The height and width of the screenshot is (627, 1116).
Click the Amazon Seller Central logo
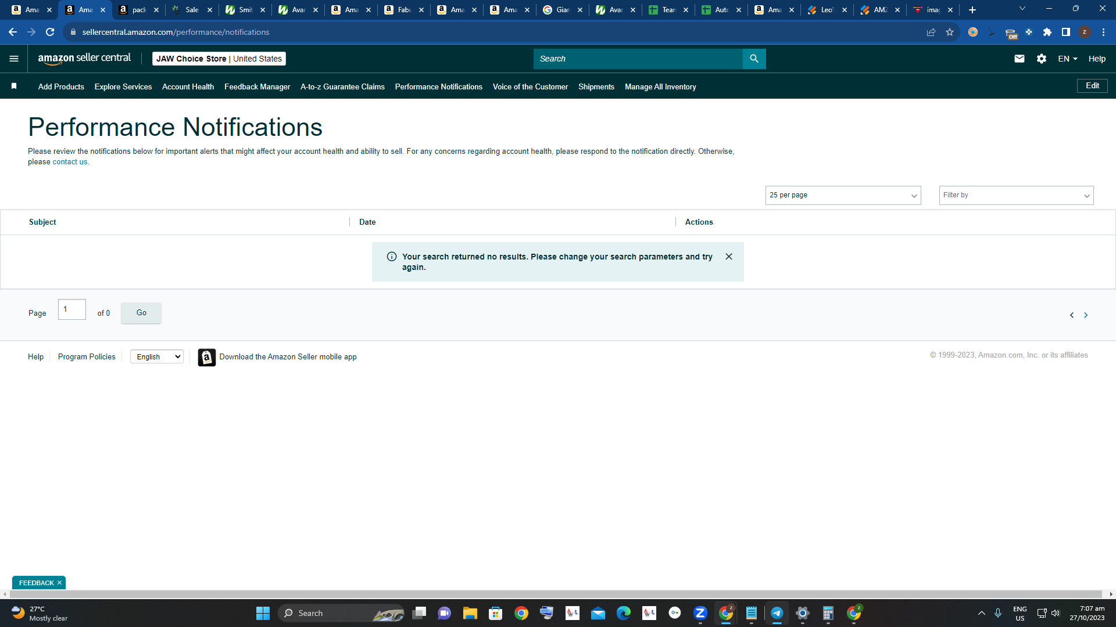click(x=84, y=58)
